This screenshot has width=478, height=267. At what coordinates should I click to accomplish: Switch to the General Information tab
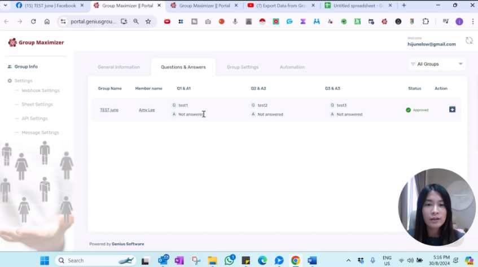point(119,67)
